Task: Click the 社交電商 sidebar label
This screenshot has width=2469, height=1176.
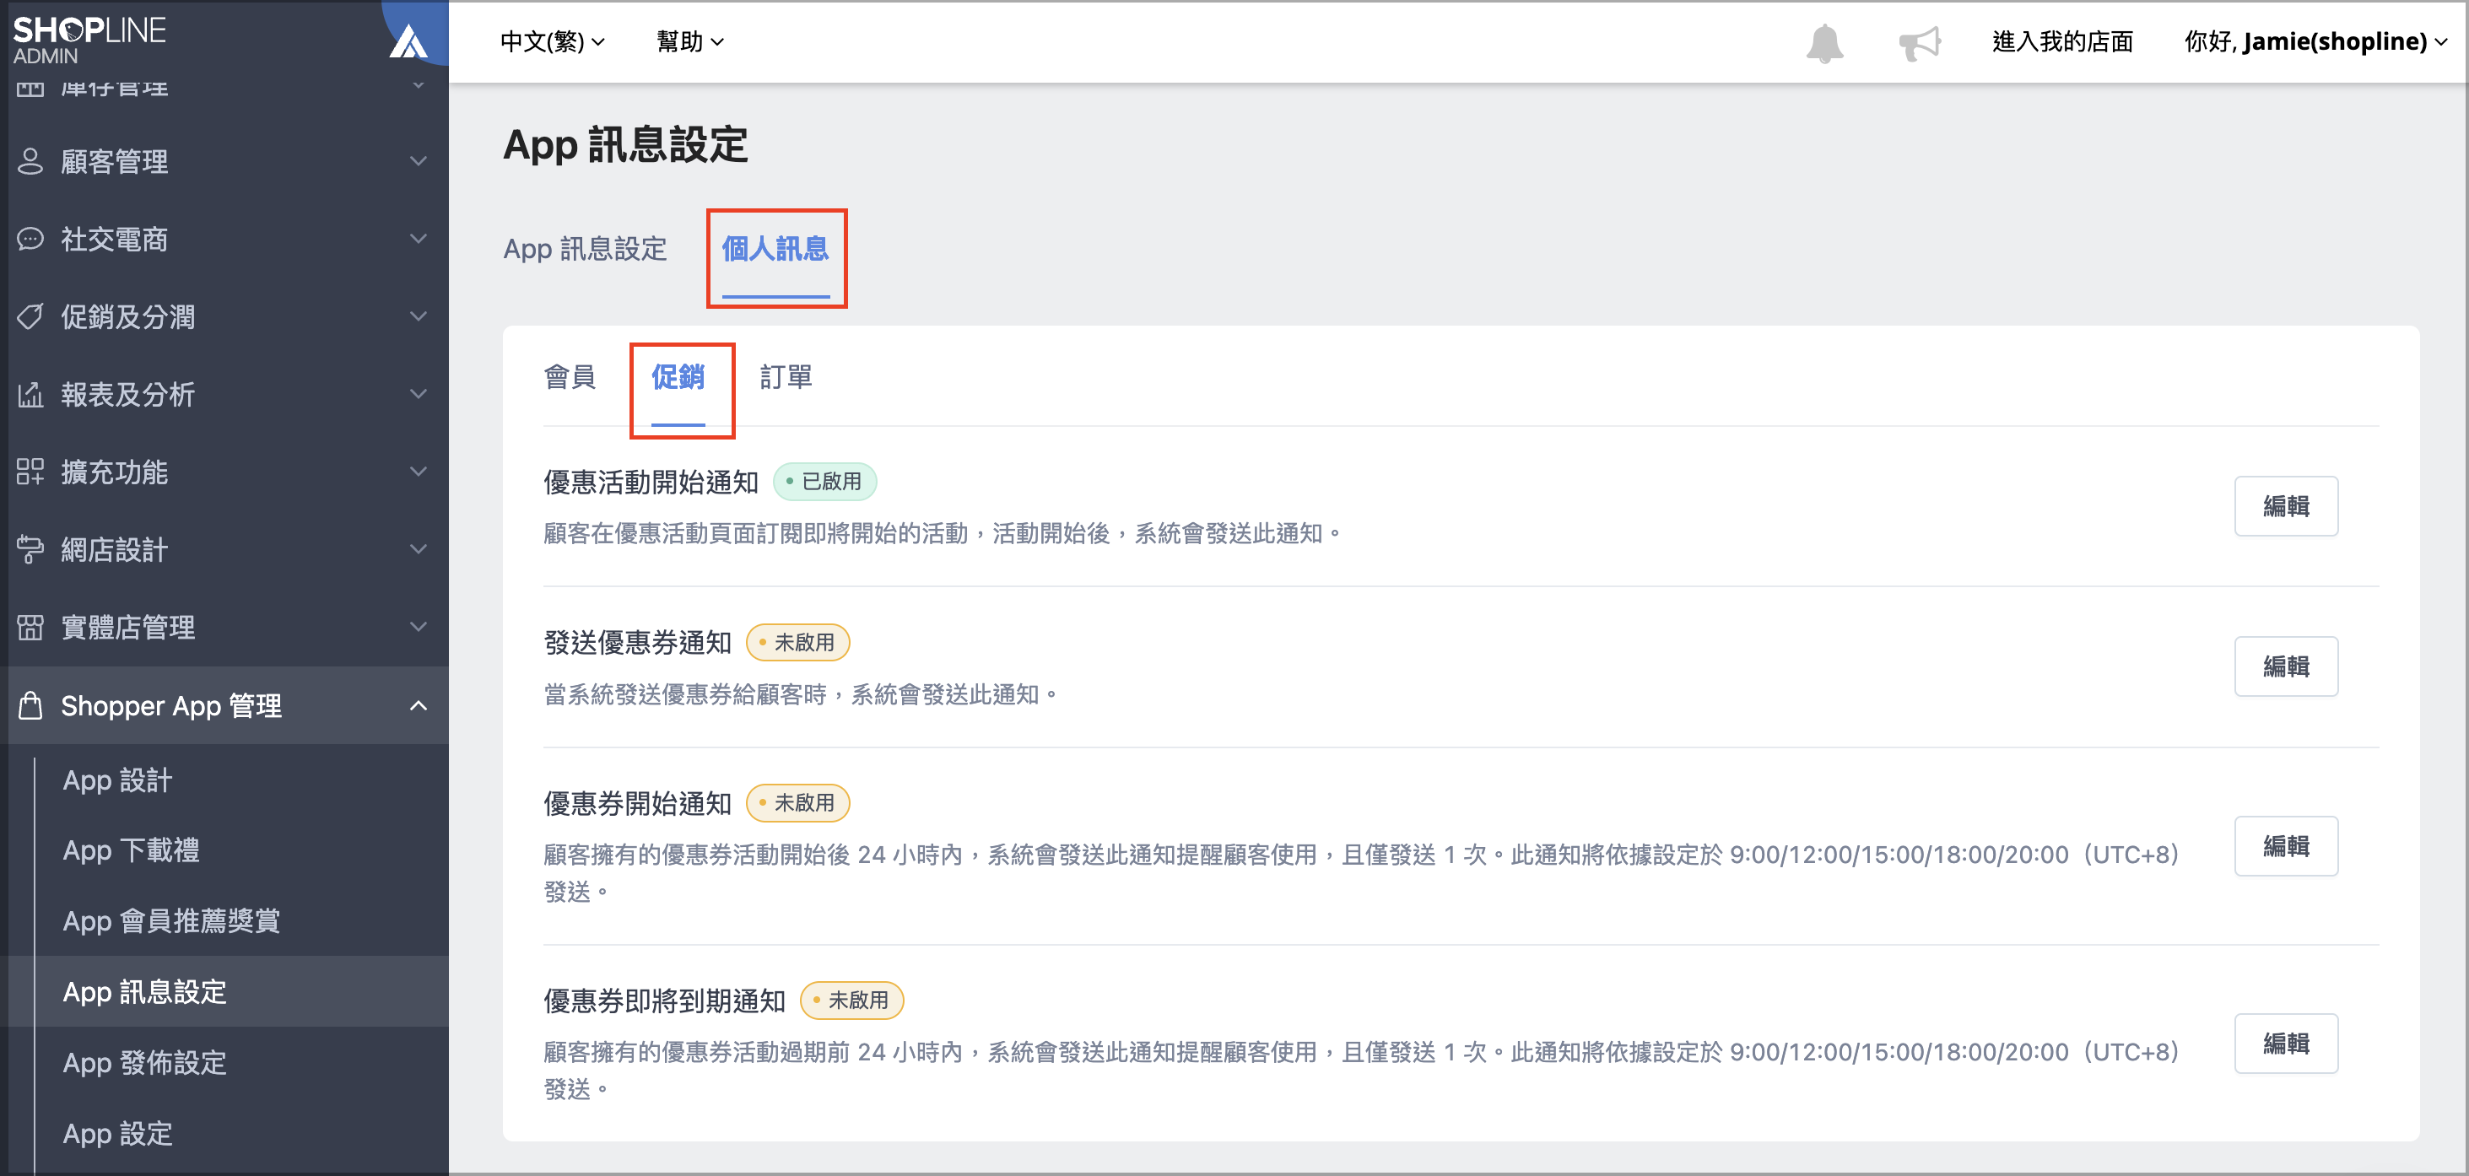Action: point(115,239)
